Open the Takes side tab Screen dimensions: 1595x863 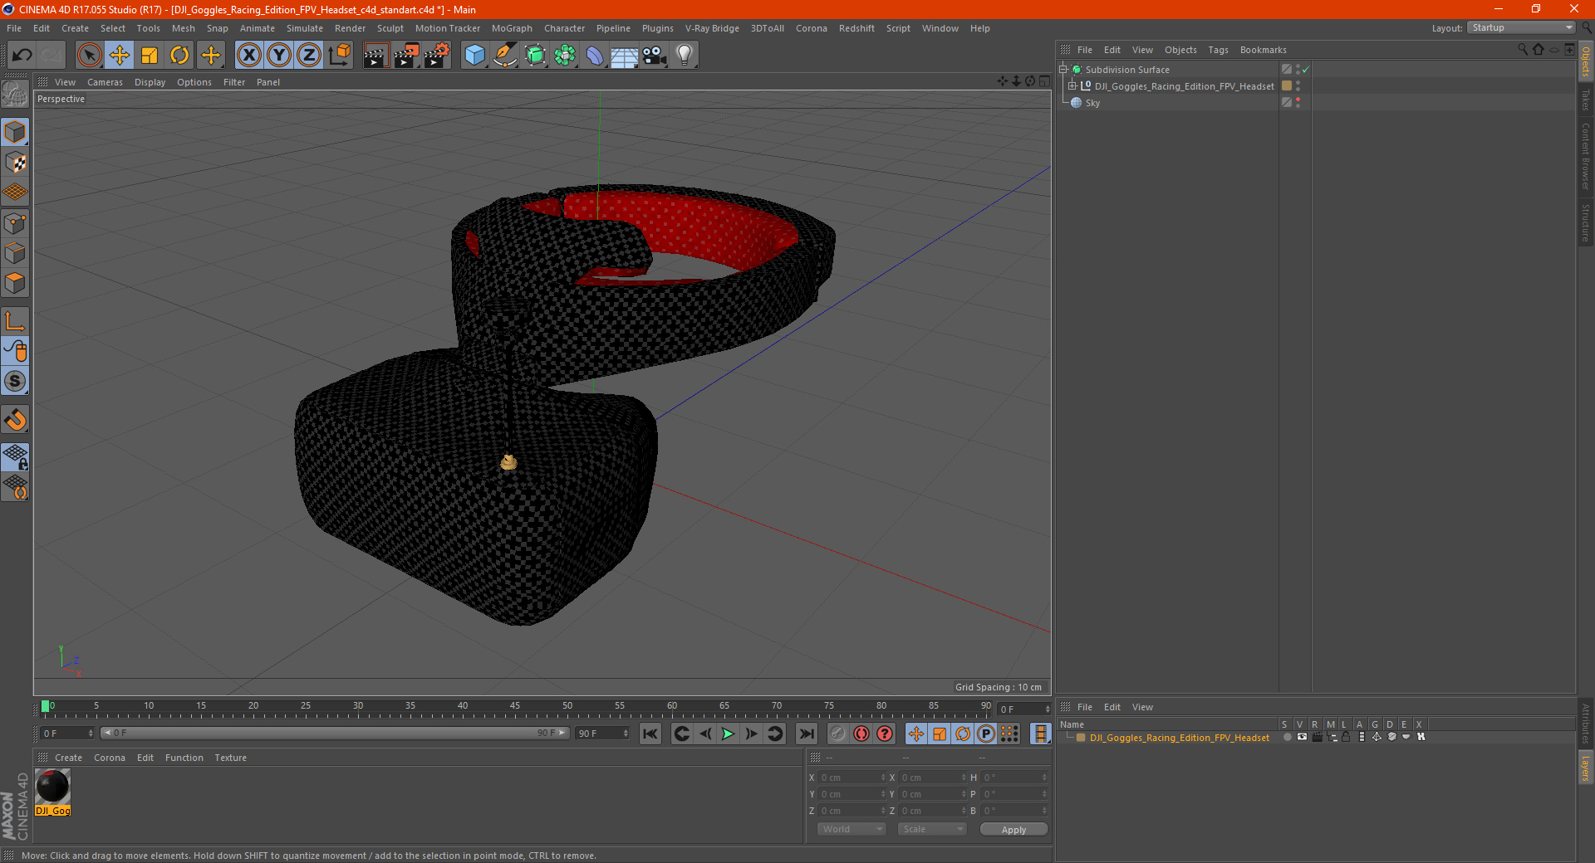coord(1586,100)
